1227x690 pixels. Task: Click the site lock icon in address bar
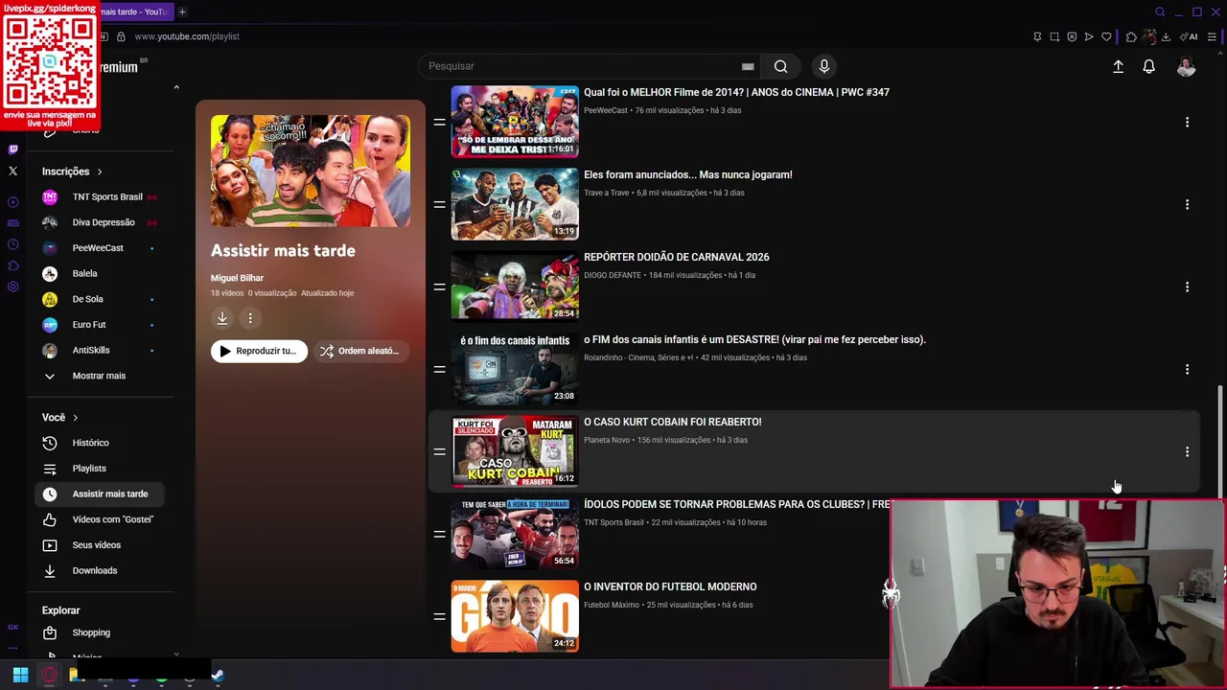pyautogui.click(x=121, y=36)
